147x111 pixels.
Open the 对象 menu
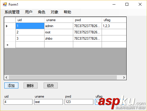coord(55,12)
